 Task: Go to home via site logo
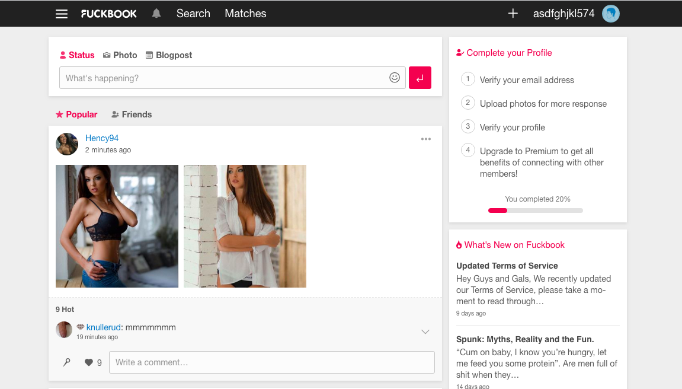(109, 14)
